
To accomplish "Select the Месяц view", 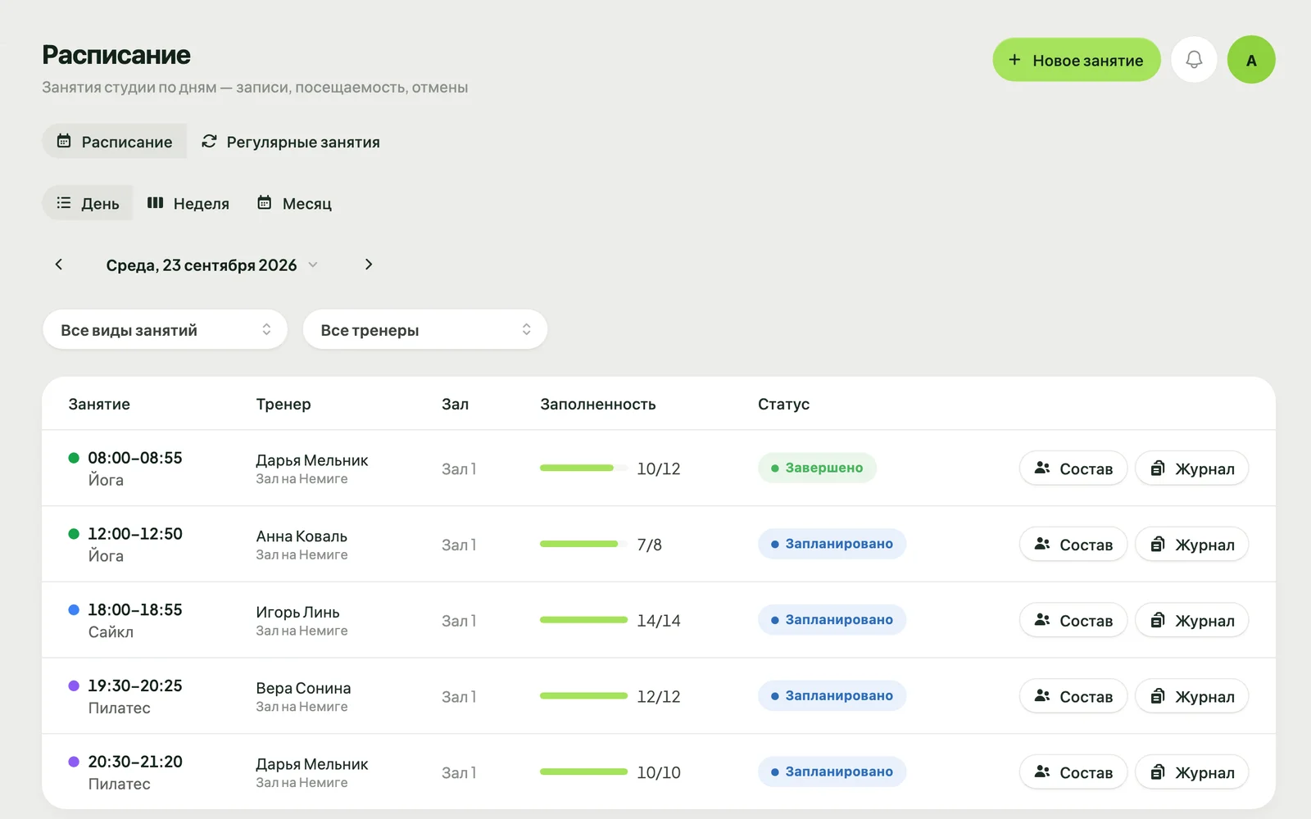I will [x=294, y=203].
